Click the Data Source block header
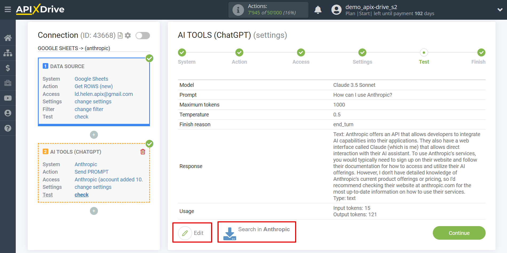 pos(67,66)
